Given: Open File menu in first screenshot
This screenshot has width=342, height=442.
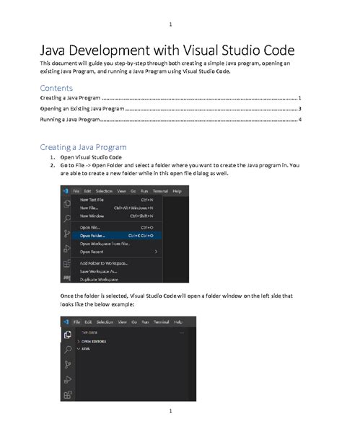Looking at the screenshot, I should point(76,191).
